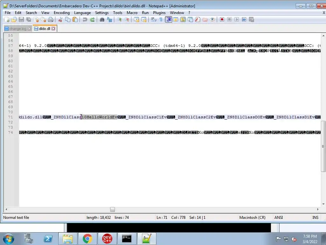
Task: Click the selected 10HelloWorldEv text
Action: [99, 117]
